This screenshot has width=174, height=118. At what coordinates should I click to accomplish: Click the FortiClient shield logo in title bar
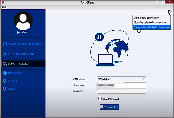tap(3, 2)
